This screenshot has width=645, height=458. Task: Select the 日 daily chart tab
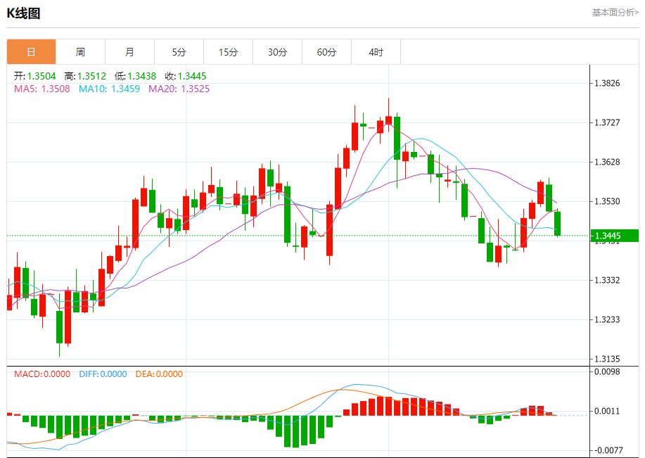tap(31, 52)
